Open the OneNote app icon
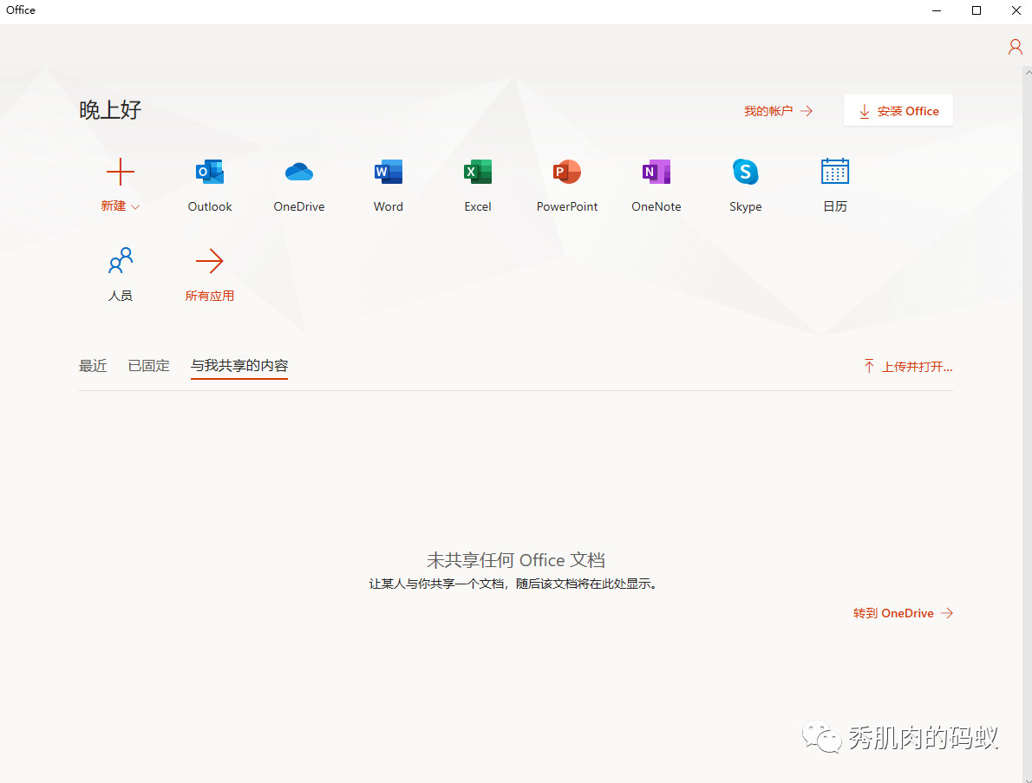The height and width of the screenshot is (783, 1032). click(x=656, y=173)
